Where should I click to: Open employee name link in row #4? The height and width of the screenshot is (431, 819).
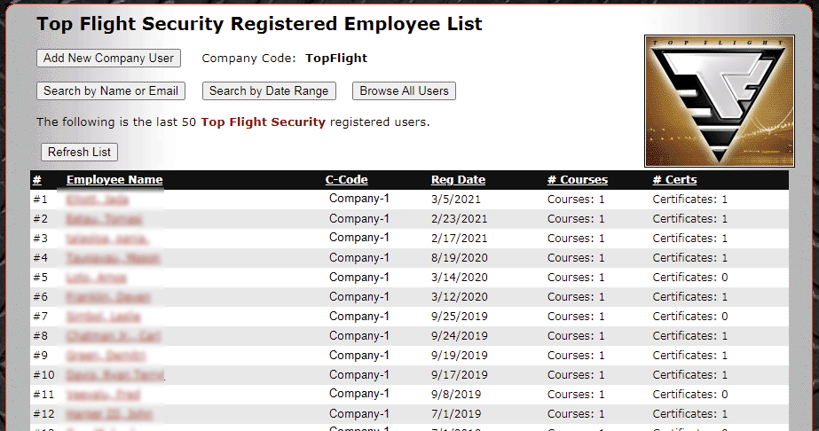pyautogui.click(x=113, y=258)
